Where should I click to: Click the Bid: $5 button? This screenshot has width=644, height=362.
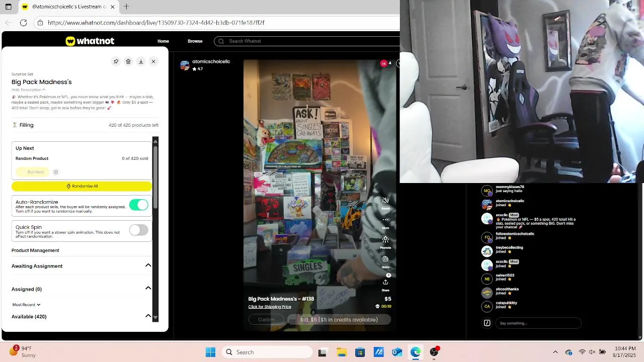[x=339, y=320]
